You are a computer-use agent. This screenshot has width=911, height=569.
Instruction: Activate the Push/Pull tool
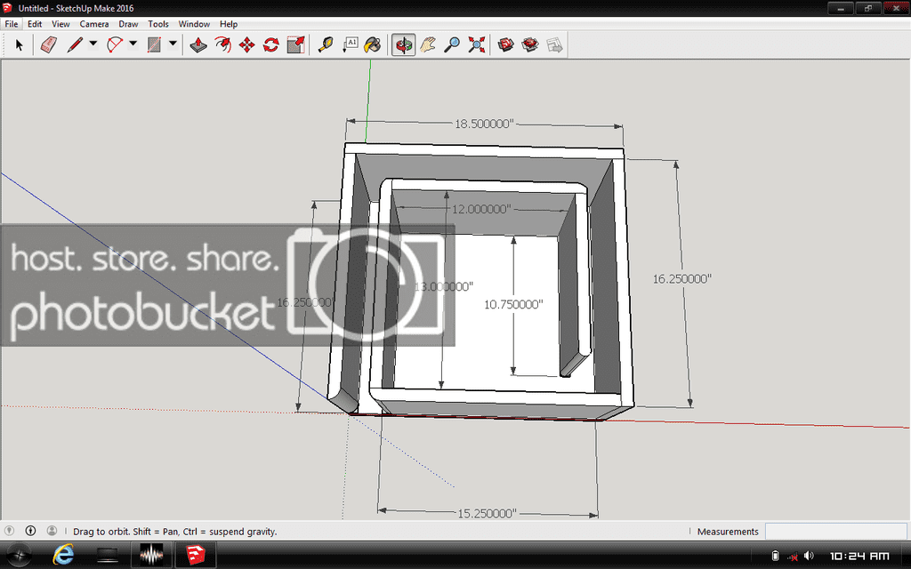tap(198, 44)
